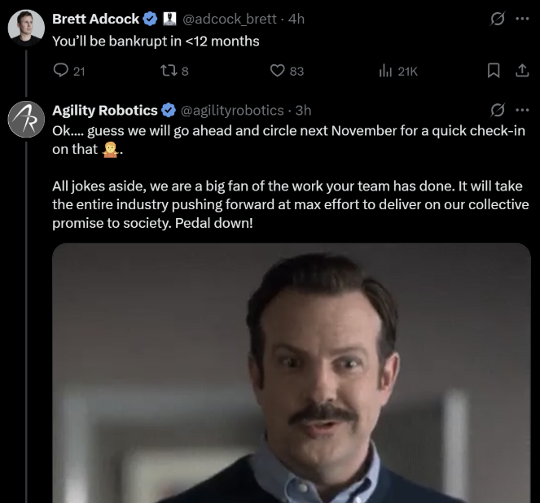
Task: Click Brett Adcock's affiliation badge icon
Action: 169,19
